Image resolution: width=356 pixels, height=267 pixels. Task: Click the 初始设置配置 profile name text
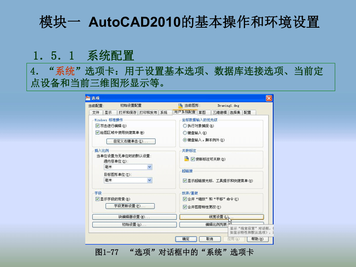[x=131, y=105]
